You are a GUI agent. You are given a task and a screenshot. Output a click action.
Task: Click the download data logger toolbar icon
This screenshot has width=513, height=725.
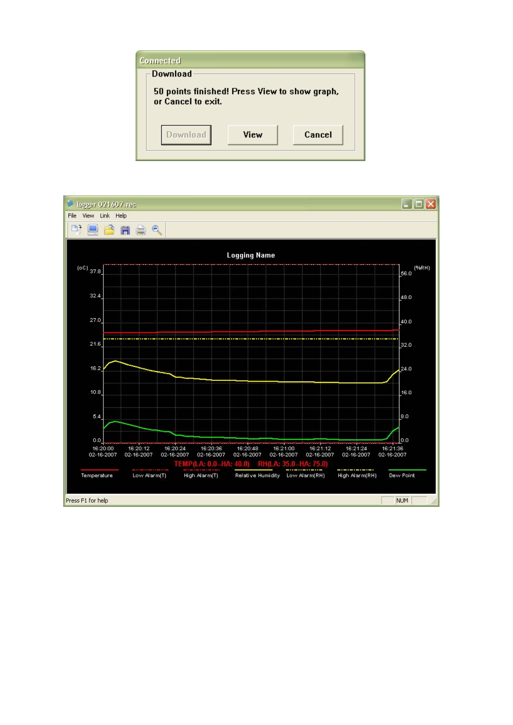click(x=77, y=230)
